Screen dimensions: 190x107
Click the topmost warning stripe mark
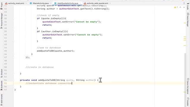pos(185,23)
